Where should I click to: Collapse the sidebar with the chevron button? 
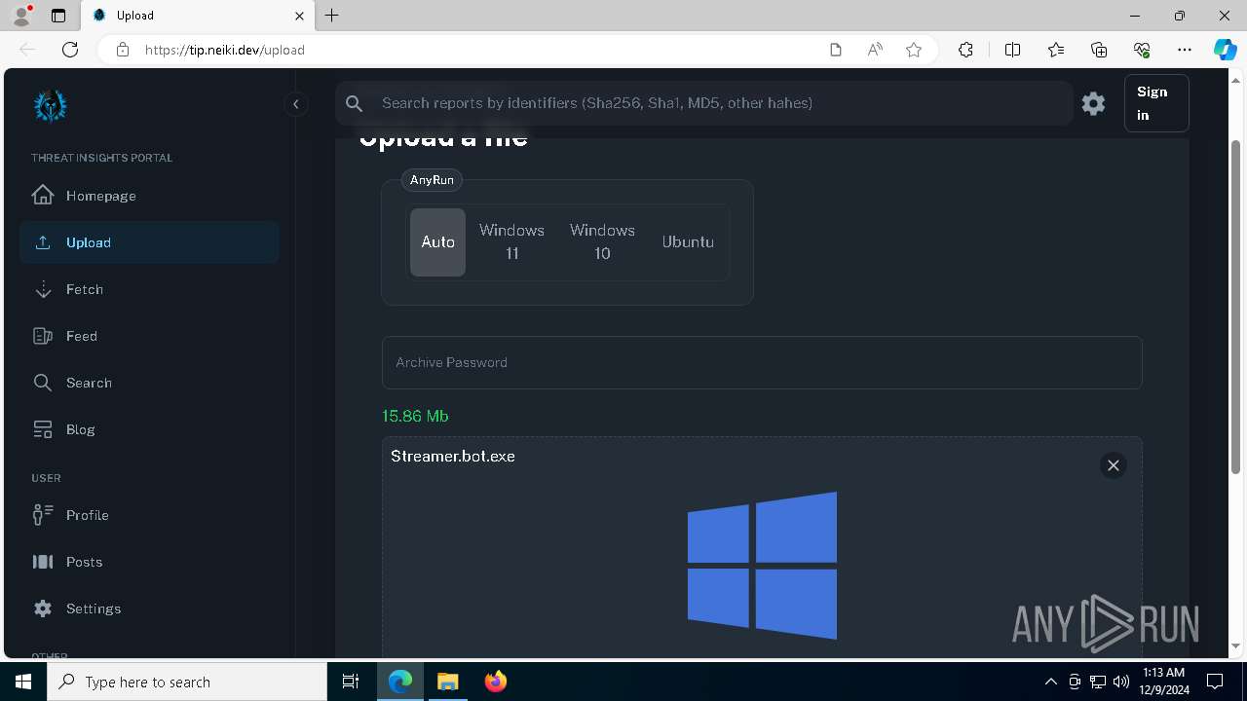coord(296,104)
